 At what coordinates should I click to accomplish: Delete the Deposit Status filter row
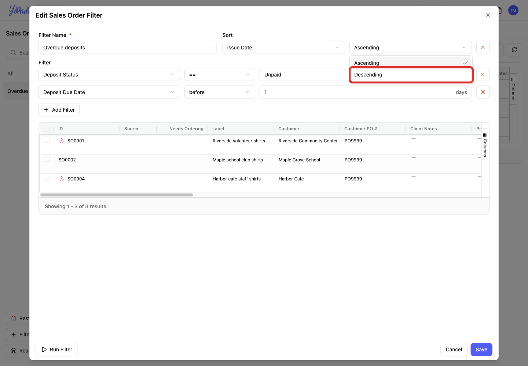coord(483,75)
